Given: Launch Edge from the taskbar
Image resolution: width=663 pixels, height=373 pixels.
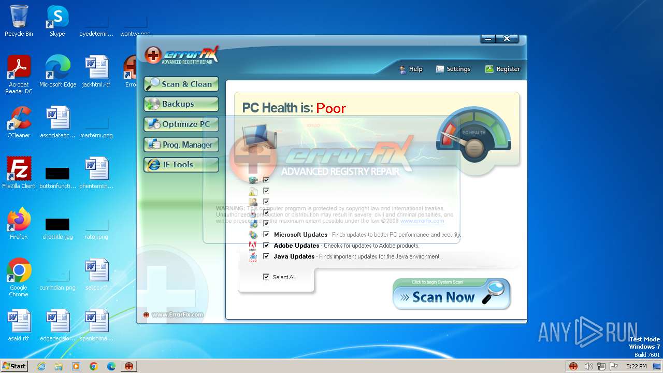Looking at the screenshot, I should click(x=111, y=366).
